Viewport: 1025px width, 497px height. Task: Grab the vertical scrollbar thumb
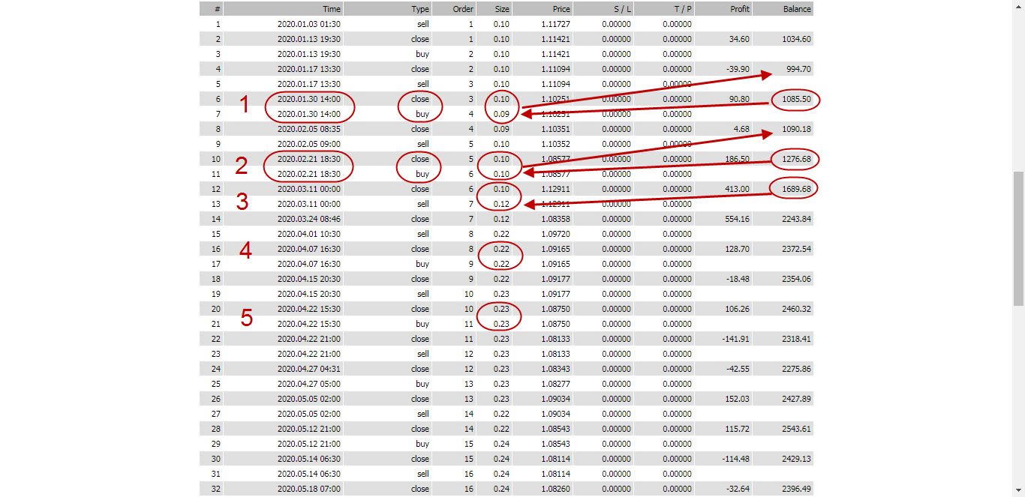tap(1018, 238)
